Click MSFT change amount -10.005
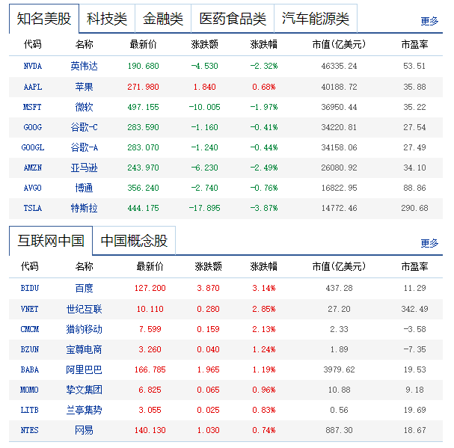 tap(204, 107)
